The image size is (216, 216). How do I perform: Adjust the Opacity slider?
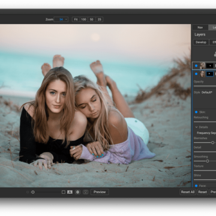point(205,86)
